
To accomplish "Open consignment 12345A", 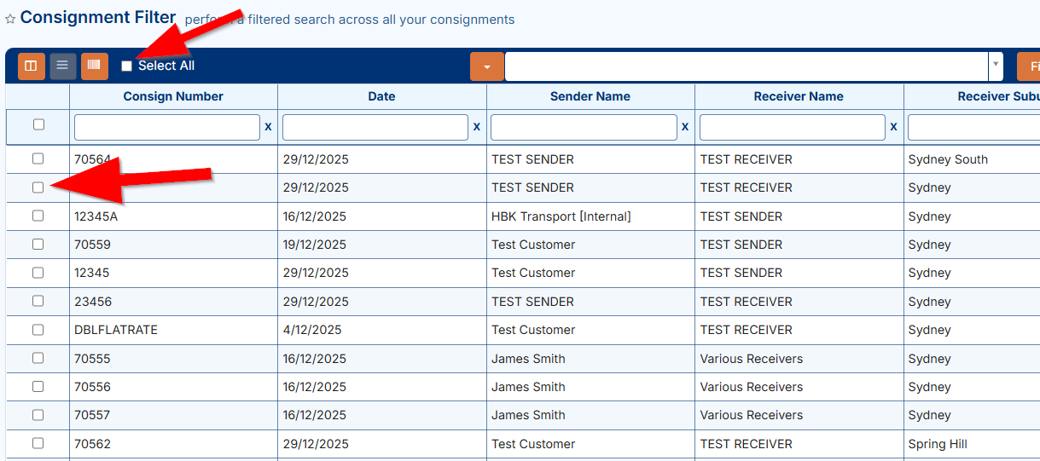I will click(x=96, y=216).
